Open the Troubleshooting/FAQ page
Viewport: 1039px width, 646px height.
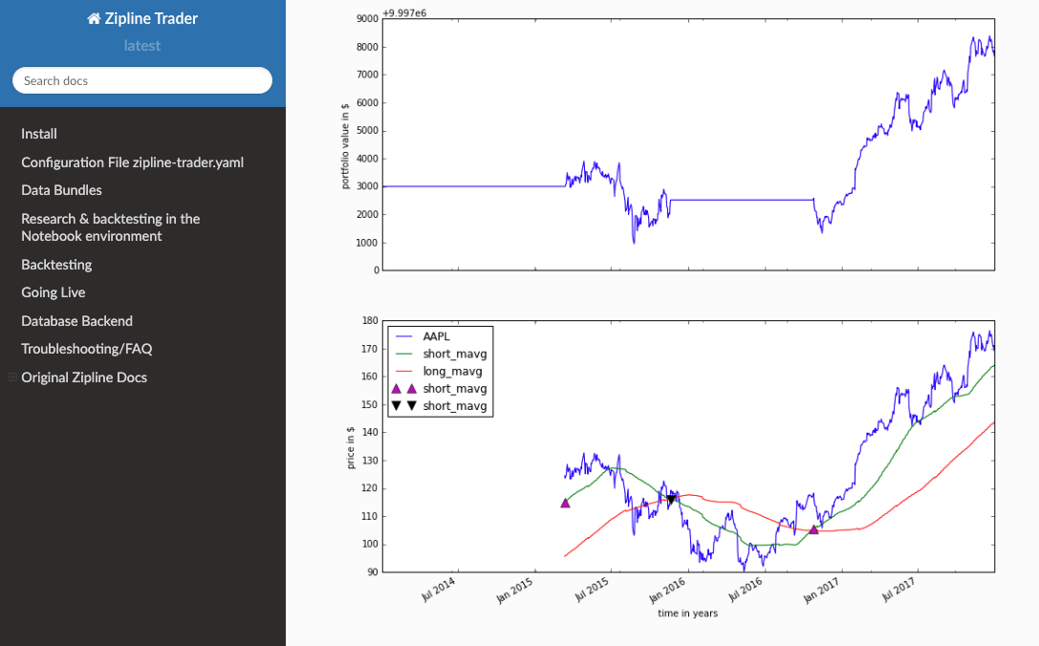click(x=86, y=349)
